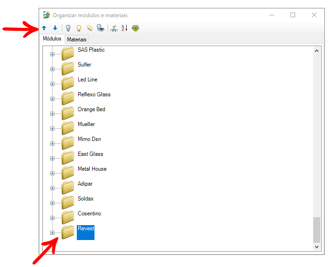Expand the Reflexo Glass folder node

(x=53, y=99)
